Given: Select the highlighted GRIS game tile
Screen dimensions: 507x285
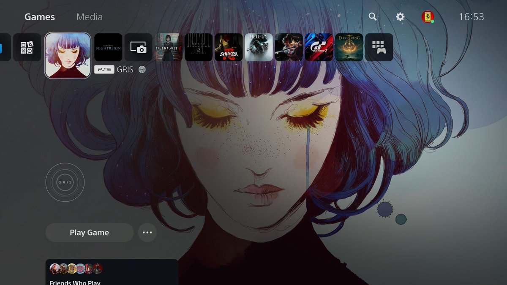Looking at the screenshot, I should point(68,55).
